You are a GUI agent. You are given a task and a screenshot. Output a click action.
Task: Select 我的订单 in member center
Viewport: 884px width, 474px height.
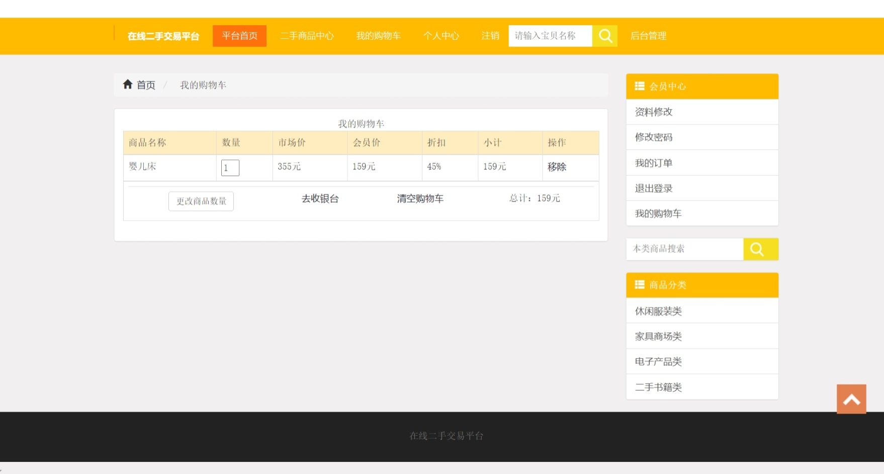coord(653,163)
